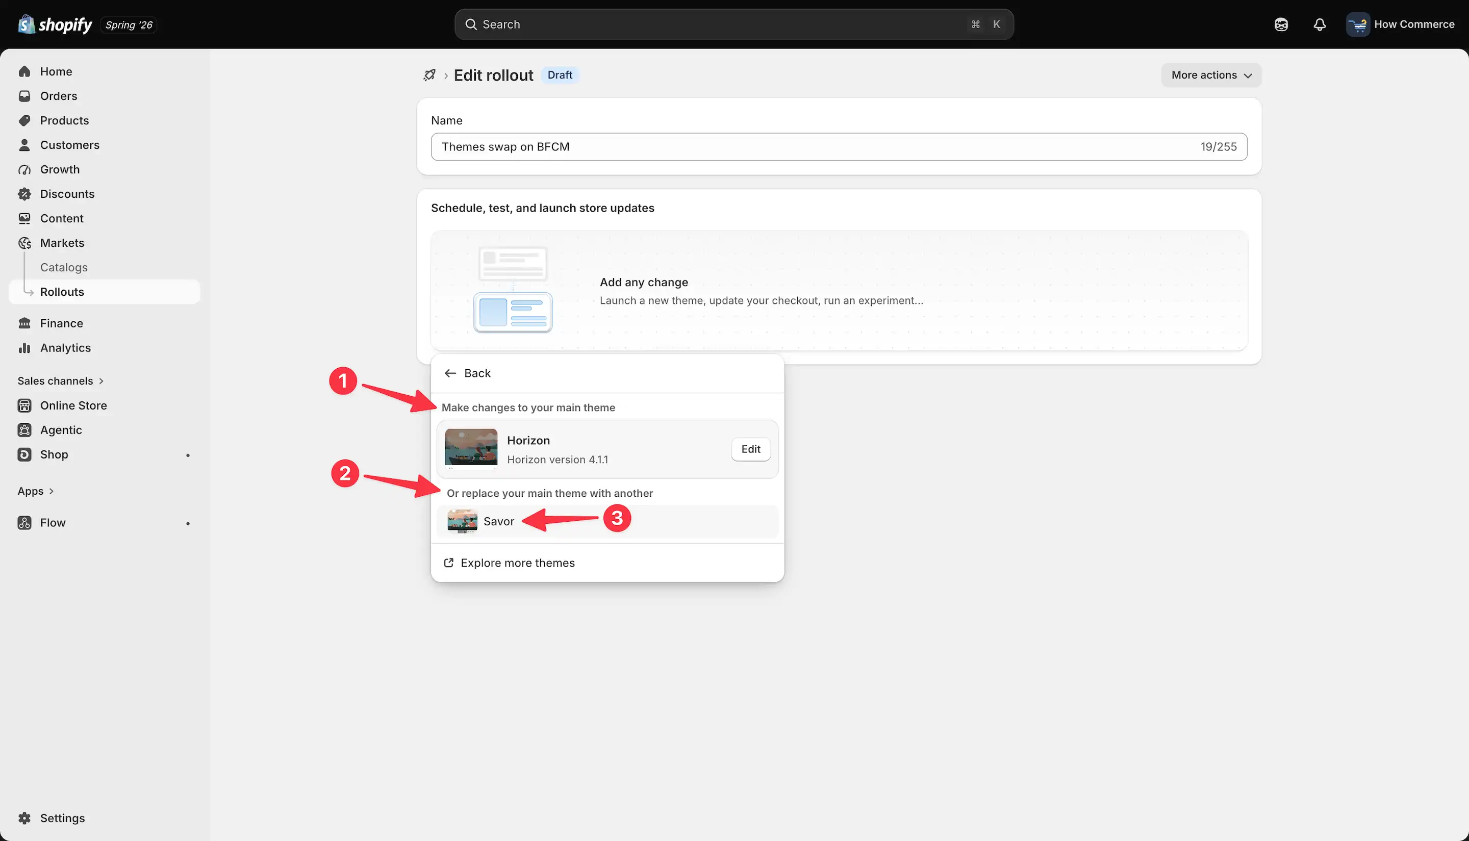1469x841 pixels.
Task: Open the Flow app
Action: pyautogui.click(x=105, y=523)
